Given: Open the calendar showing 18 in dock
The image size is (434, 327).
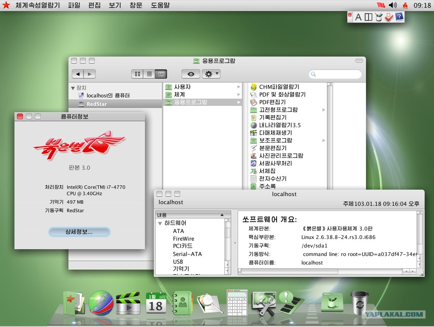Looking at the screenshot, I should [x=156, y=302].
